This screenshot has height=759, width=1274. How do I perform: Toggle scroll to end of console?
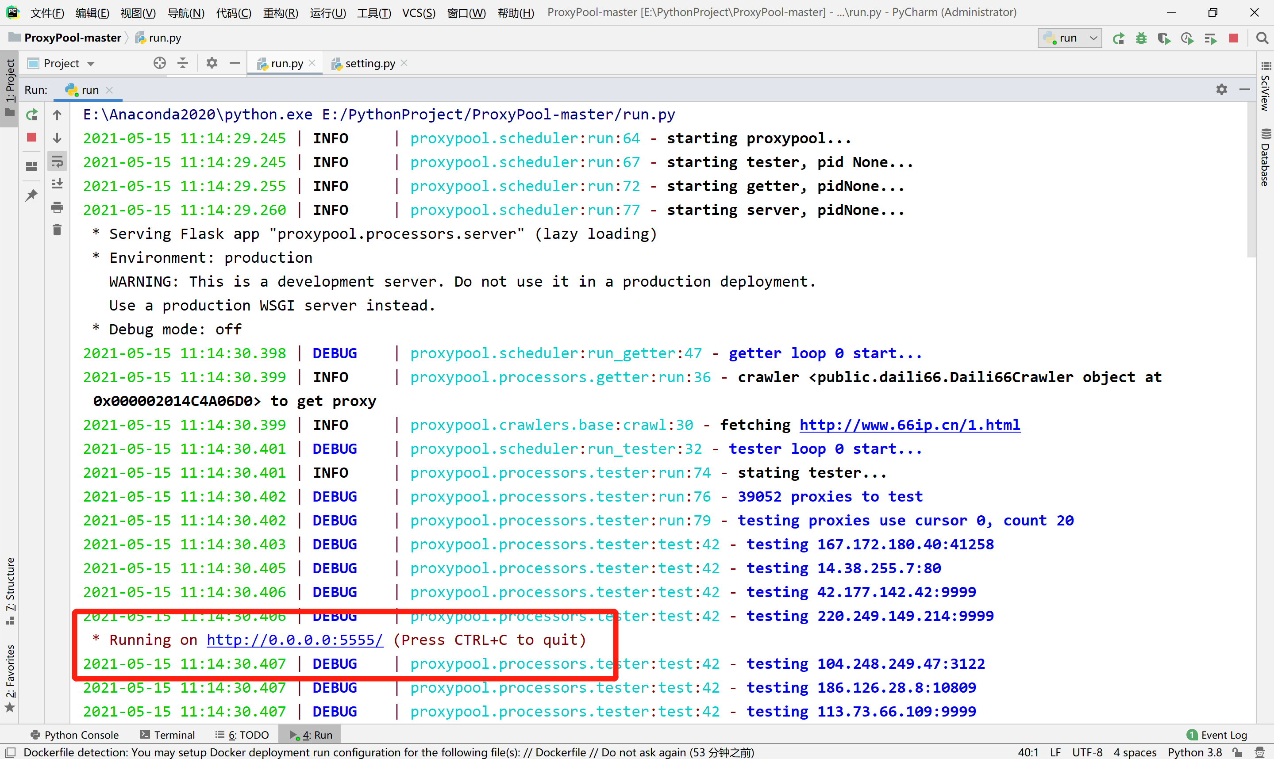click(x=57, y=184)
